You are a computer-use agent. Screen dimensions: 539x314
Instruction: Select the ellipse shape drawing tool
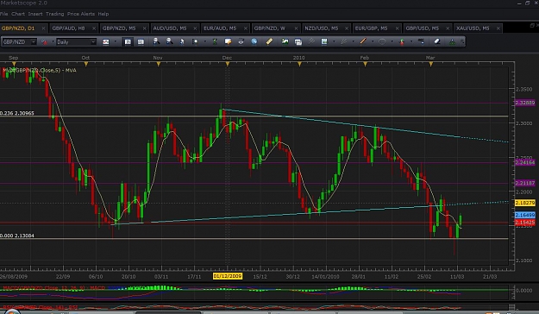pyautogui.click(x=382, y=41)
